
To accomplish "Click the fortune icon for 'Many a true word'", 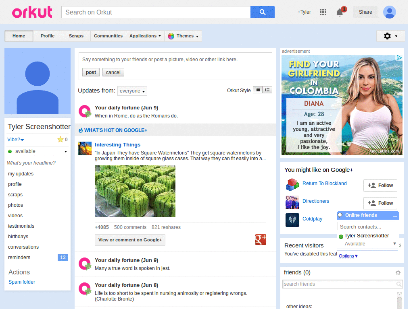I will 85,264.
